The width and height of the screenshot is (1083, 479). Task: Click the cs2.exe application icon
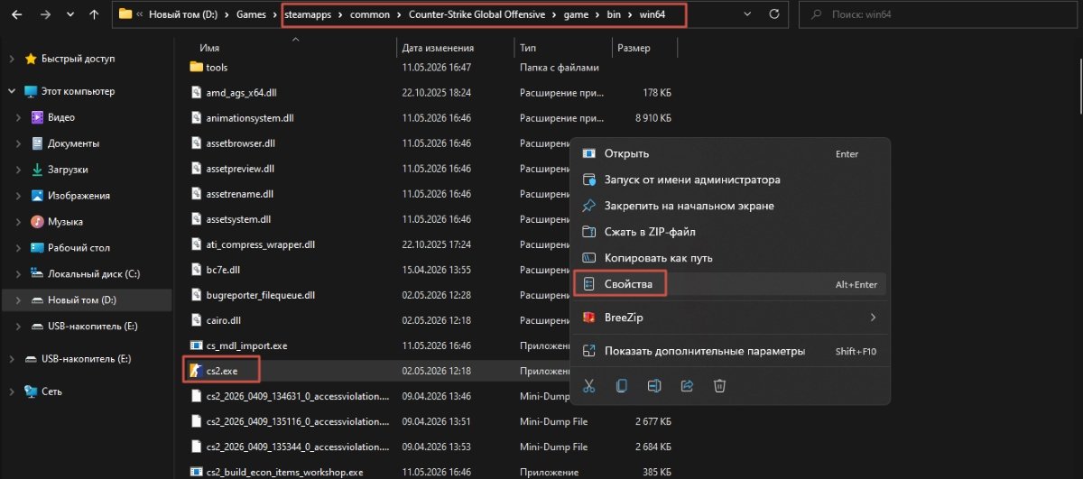pos(197,370)
